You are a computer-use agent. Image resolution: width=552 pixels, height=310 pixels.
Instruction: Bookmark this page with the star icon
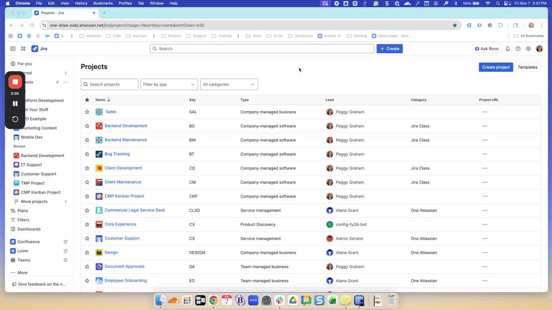[455, 25]
